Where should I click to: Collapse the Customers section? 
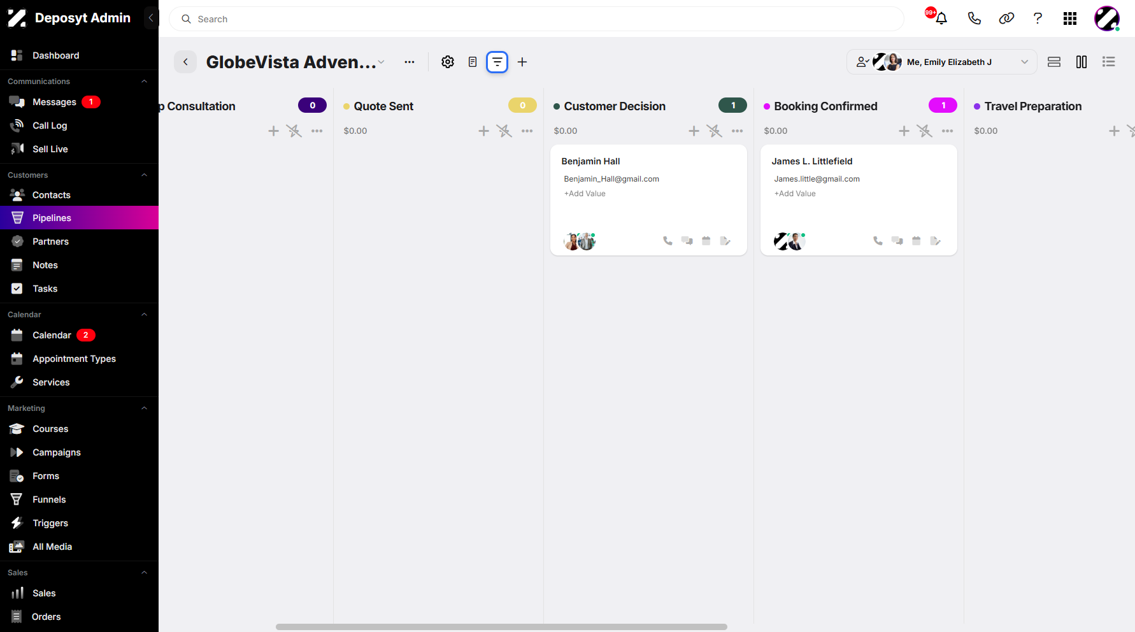point(144,175)
